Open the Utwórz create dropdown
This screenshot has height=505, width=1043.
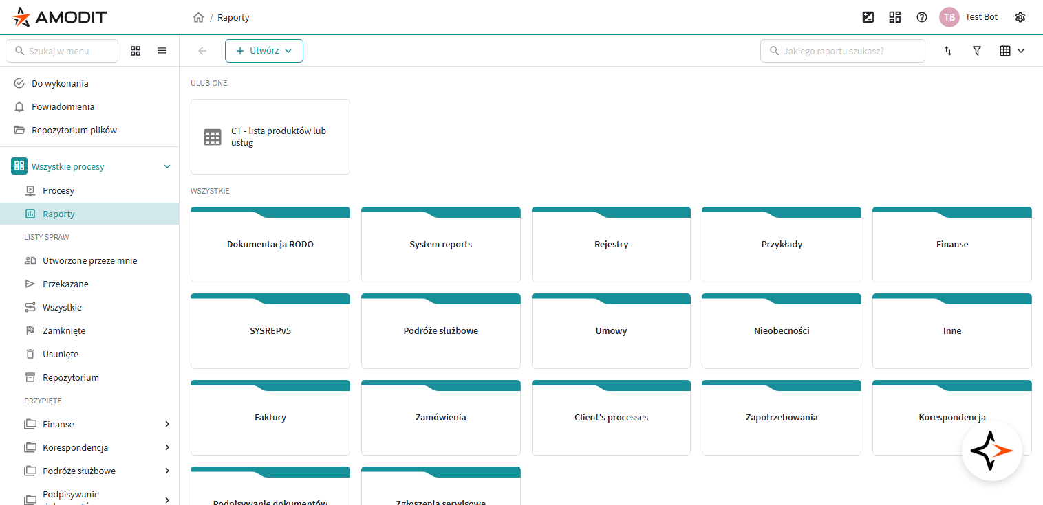point(264,51)
